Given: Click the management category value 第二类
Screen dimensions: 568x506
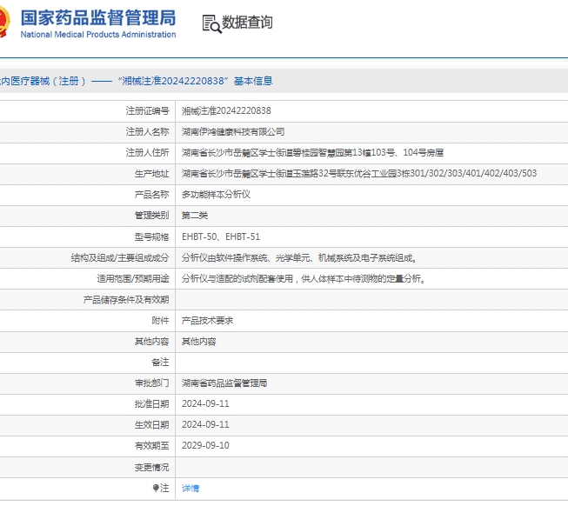Looking at the screenshot, I should pos(195,216).
